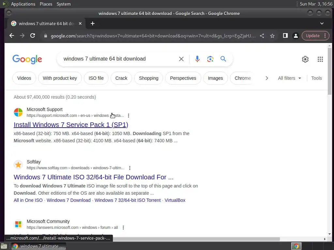Open Windows 7 32/64-bit ISO Torrent sitelink
The image size is (334, 250).
[128, 200]
